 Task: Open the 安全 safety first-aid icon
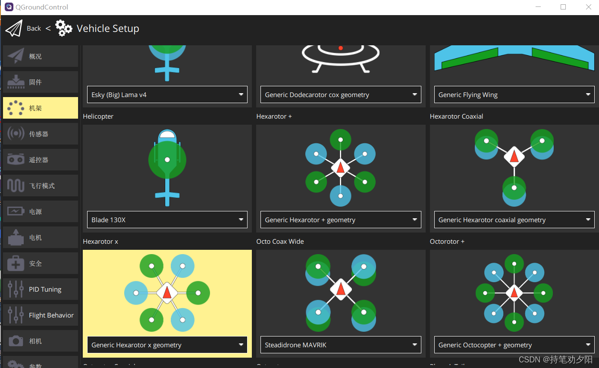[x=16, y=263]
